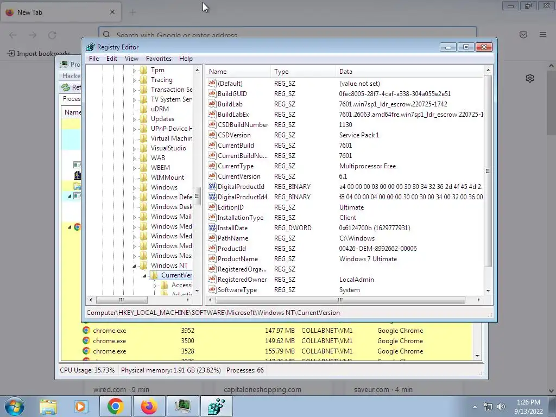The height and width of the screenshot is (417, 556).
Task: Click the values pane horizontal scrollbar thumb
Action: coord(340,300)
